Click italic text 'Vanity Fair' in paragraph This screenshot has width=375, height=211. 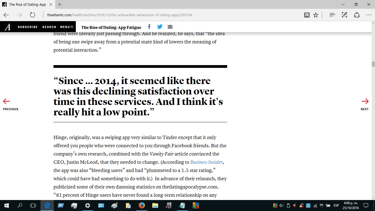coord(162,154)
